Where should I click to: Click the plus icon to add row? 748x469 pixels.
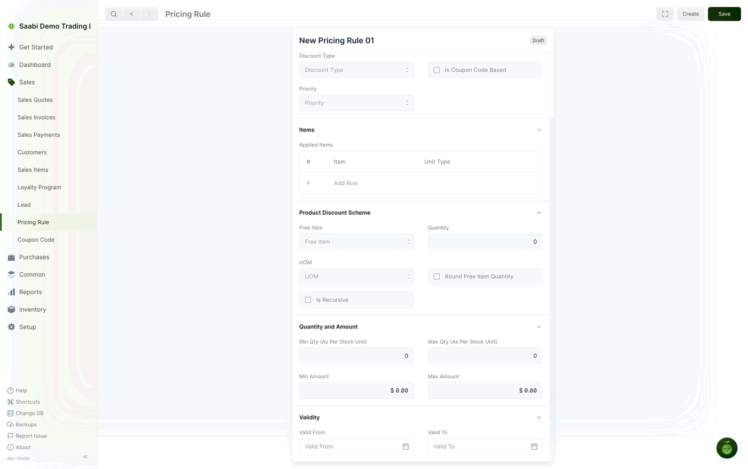pyautogui.click(x=308, y=183)
